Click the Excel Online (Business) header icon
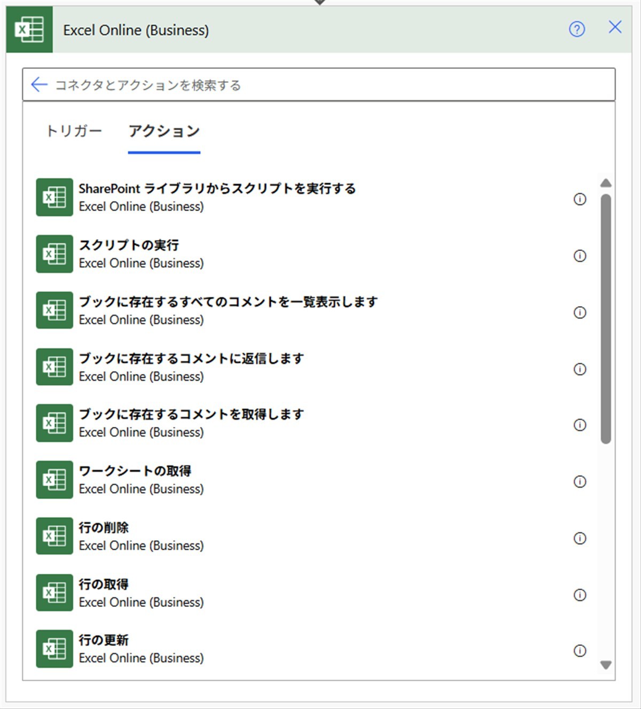Image resolution: width=641 pixels, height=709 pixels. coord(29,29)
